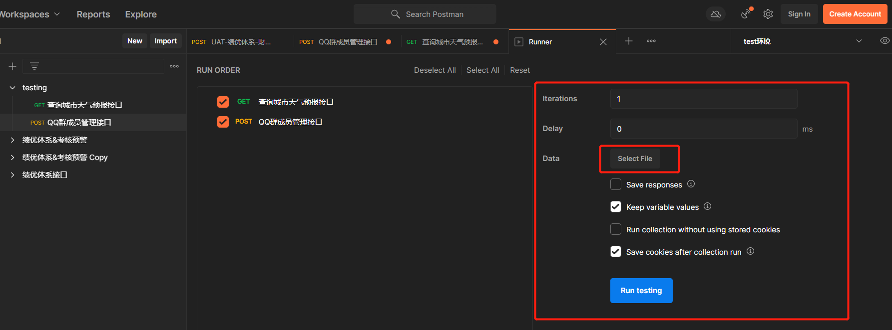Disable the Keep variable values checkbox

pyautogui.click(x=616, y=207)
